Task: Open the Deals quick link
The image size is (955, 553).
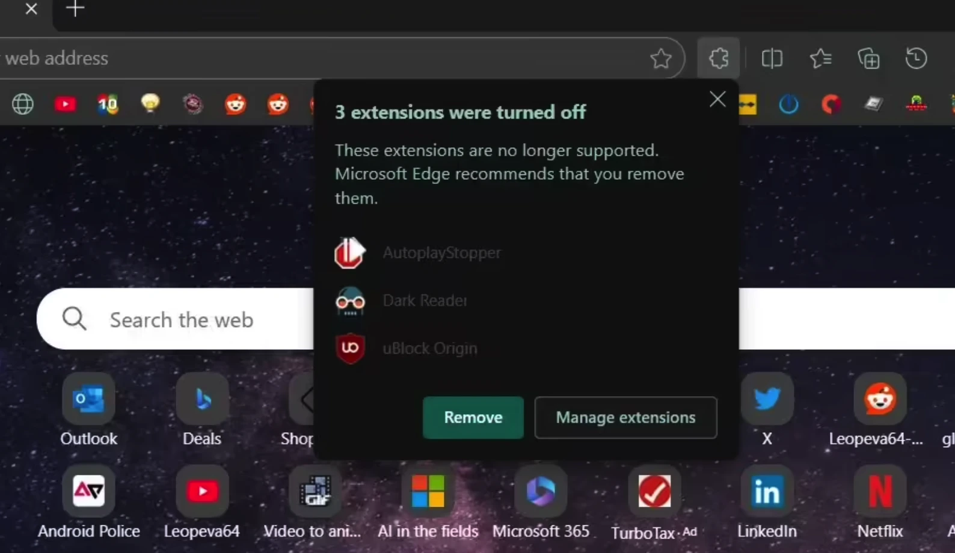Action: [202, 411]
